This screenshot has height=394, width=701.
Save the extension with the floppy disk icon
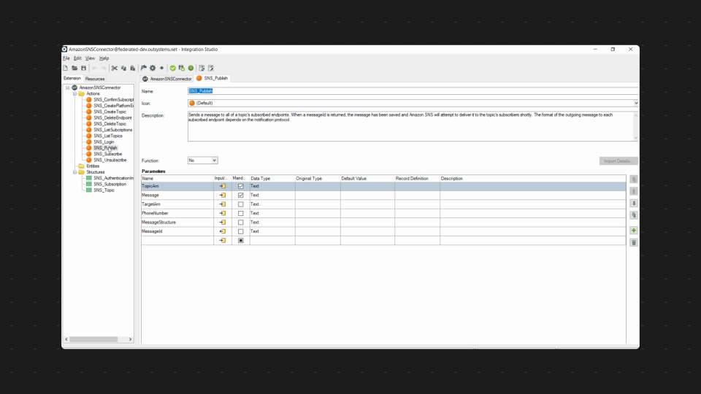(83, 68)
